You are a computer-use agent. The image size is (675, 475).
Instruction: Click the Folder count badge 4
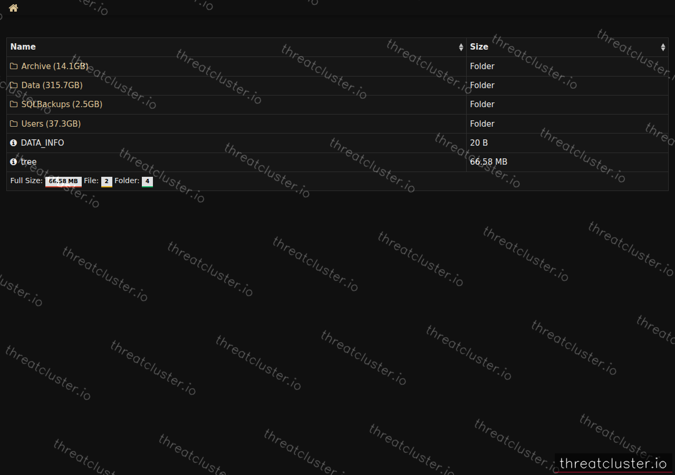tap(147, 182)
